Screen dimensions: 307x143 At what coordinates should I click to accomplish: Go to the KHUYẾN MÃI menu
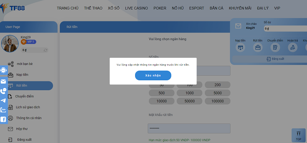pyautogui.click(x=240, y=8)
